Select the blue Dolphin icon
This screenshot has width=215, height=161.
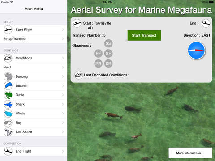click(8, 86)
